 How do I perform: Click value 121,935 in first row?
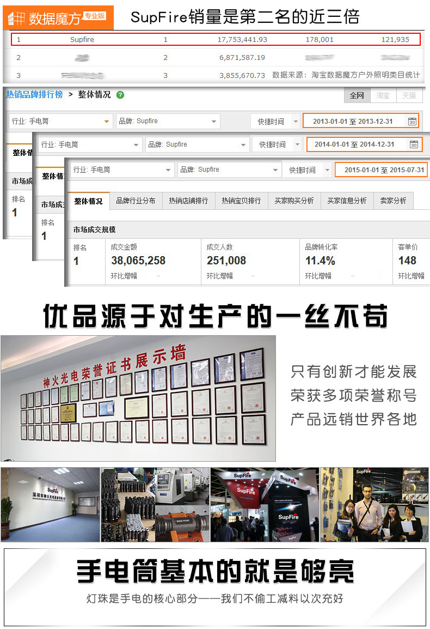tap(395, 39)
